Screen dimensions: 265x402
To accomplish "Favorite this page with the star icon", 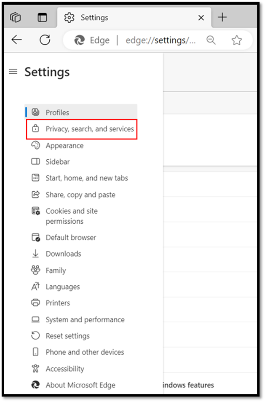I will (237, 40).
